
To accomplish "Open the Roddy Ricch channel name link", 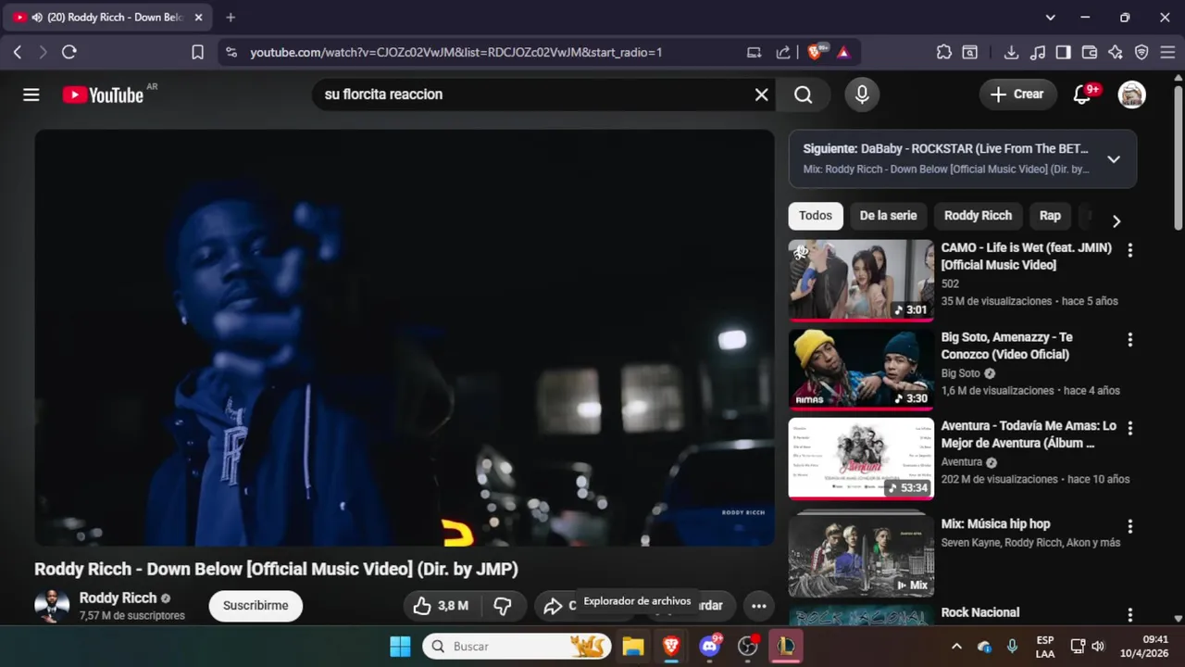I will point(118,598).
